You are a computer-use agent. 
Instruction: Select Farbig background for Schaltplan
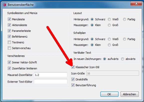(x=125, y=39)
